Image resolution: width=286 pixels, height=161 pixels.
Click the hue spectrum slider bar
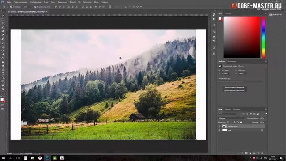tap(264, 37)
